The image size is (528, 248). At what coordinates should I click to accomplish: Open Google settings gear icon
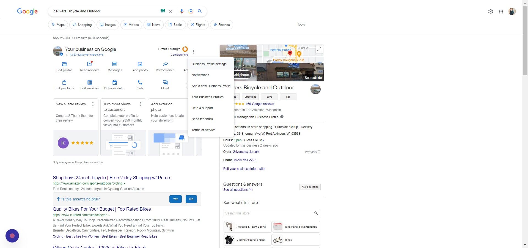pos(491,12)
